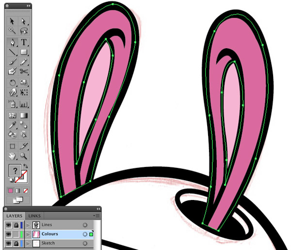Reset to default fill and stroke
Screen dimensions: 291x250
coord(11,180)
